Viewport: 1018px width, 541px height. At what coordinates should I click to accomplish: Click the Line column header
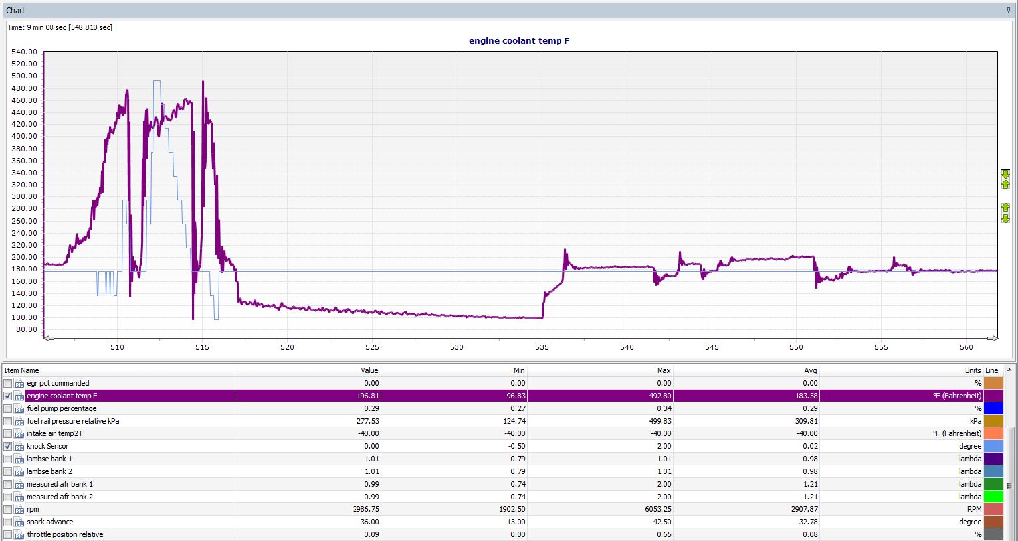[994, 370]
